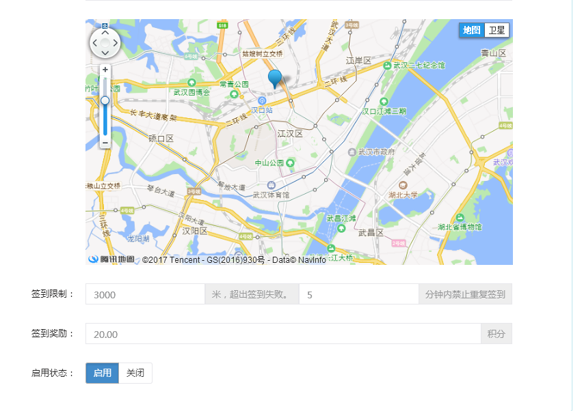This screenshot has height=411, width=582.
Task: Click 武汉市政府 landmark icon
Action: (x=352, y=152)
